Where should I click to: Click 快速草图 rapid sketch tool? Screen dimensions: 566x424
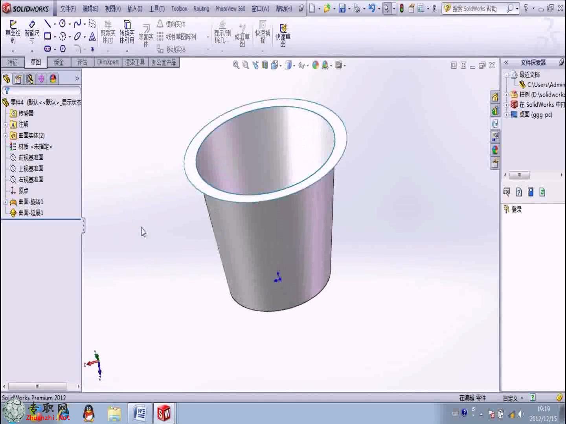[x=283, y=35]
